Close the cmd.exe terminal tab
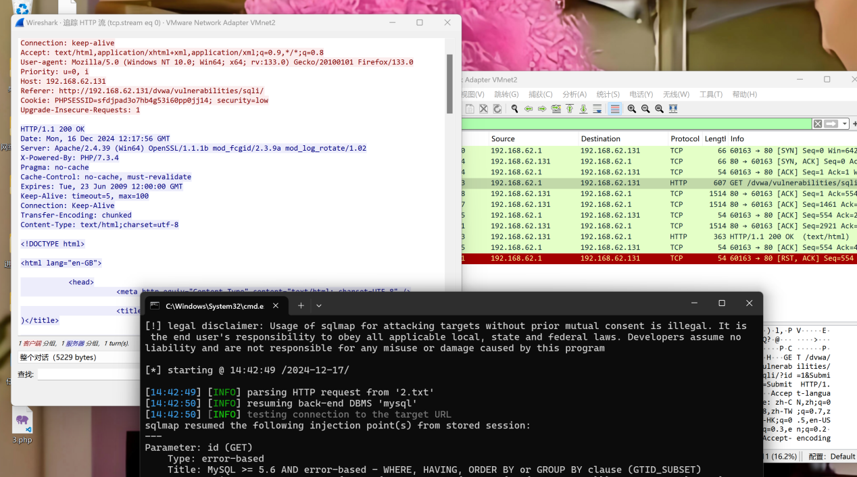The height and width of the screenshot is (477, 857). pos(276,305)
